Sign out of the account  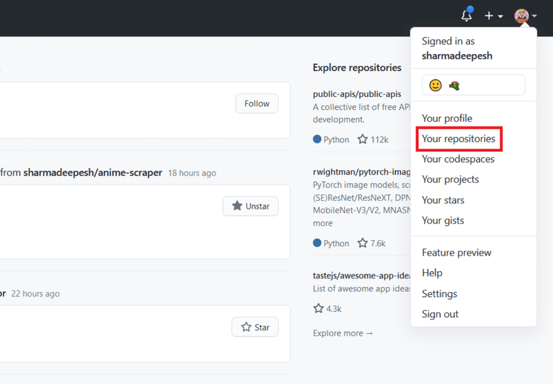point(440,314)
